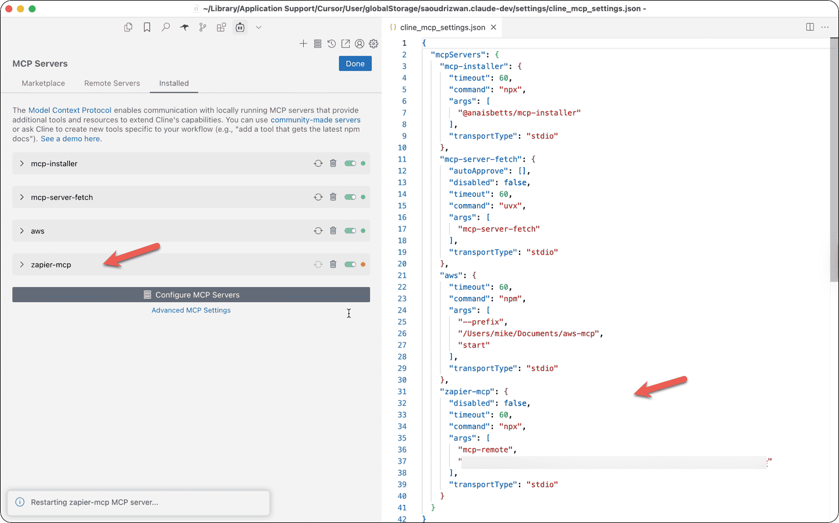The image size is (839, 523).
Task: Click "@anaisbetts/mcp-installer" in the editor
Action: click(520, 113)
